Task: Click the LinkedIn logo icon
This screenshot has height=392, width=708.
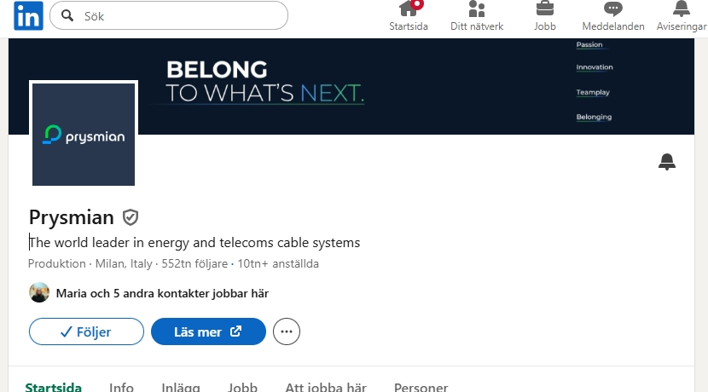Action: pos(28,16)
